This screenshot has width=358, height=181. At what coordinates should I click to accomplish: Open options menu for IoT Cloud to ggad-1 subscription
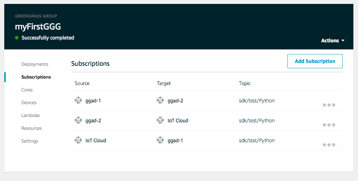(x=329, y=145)
